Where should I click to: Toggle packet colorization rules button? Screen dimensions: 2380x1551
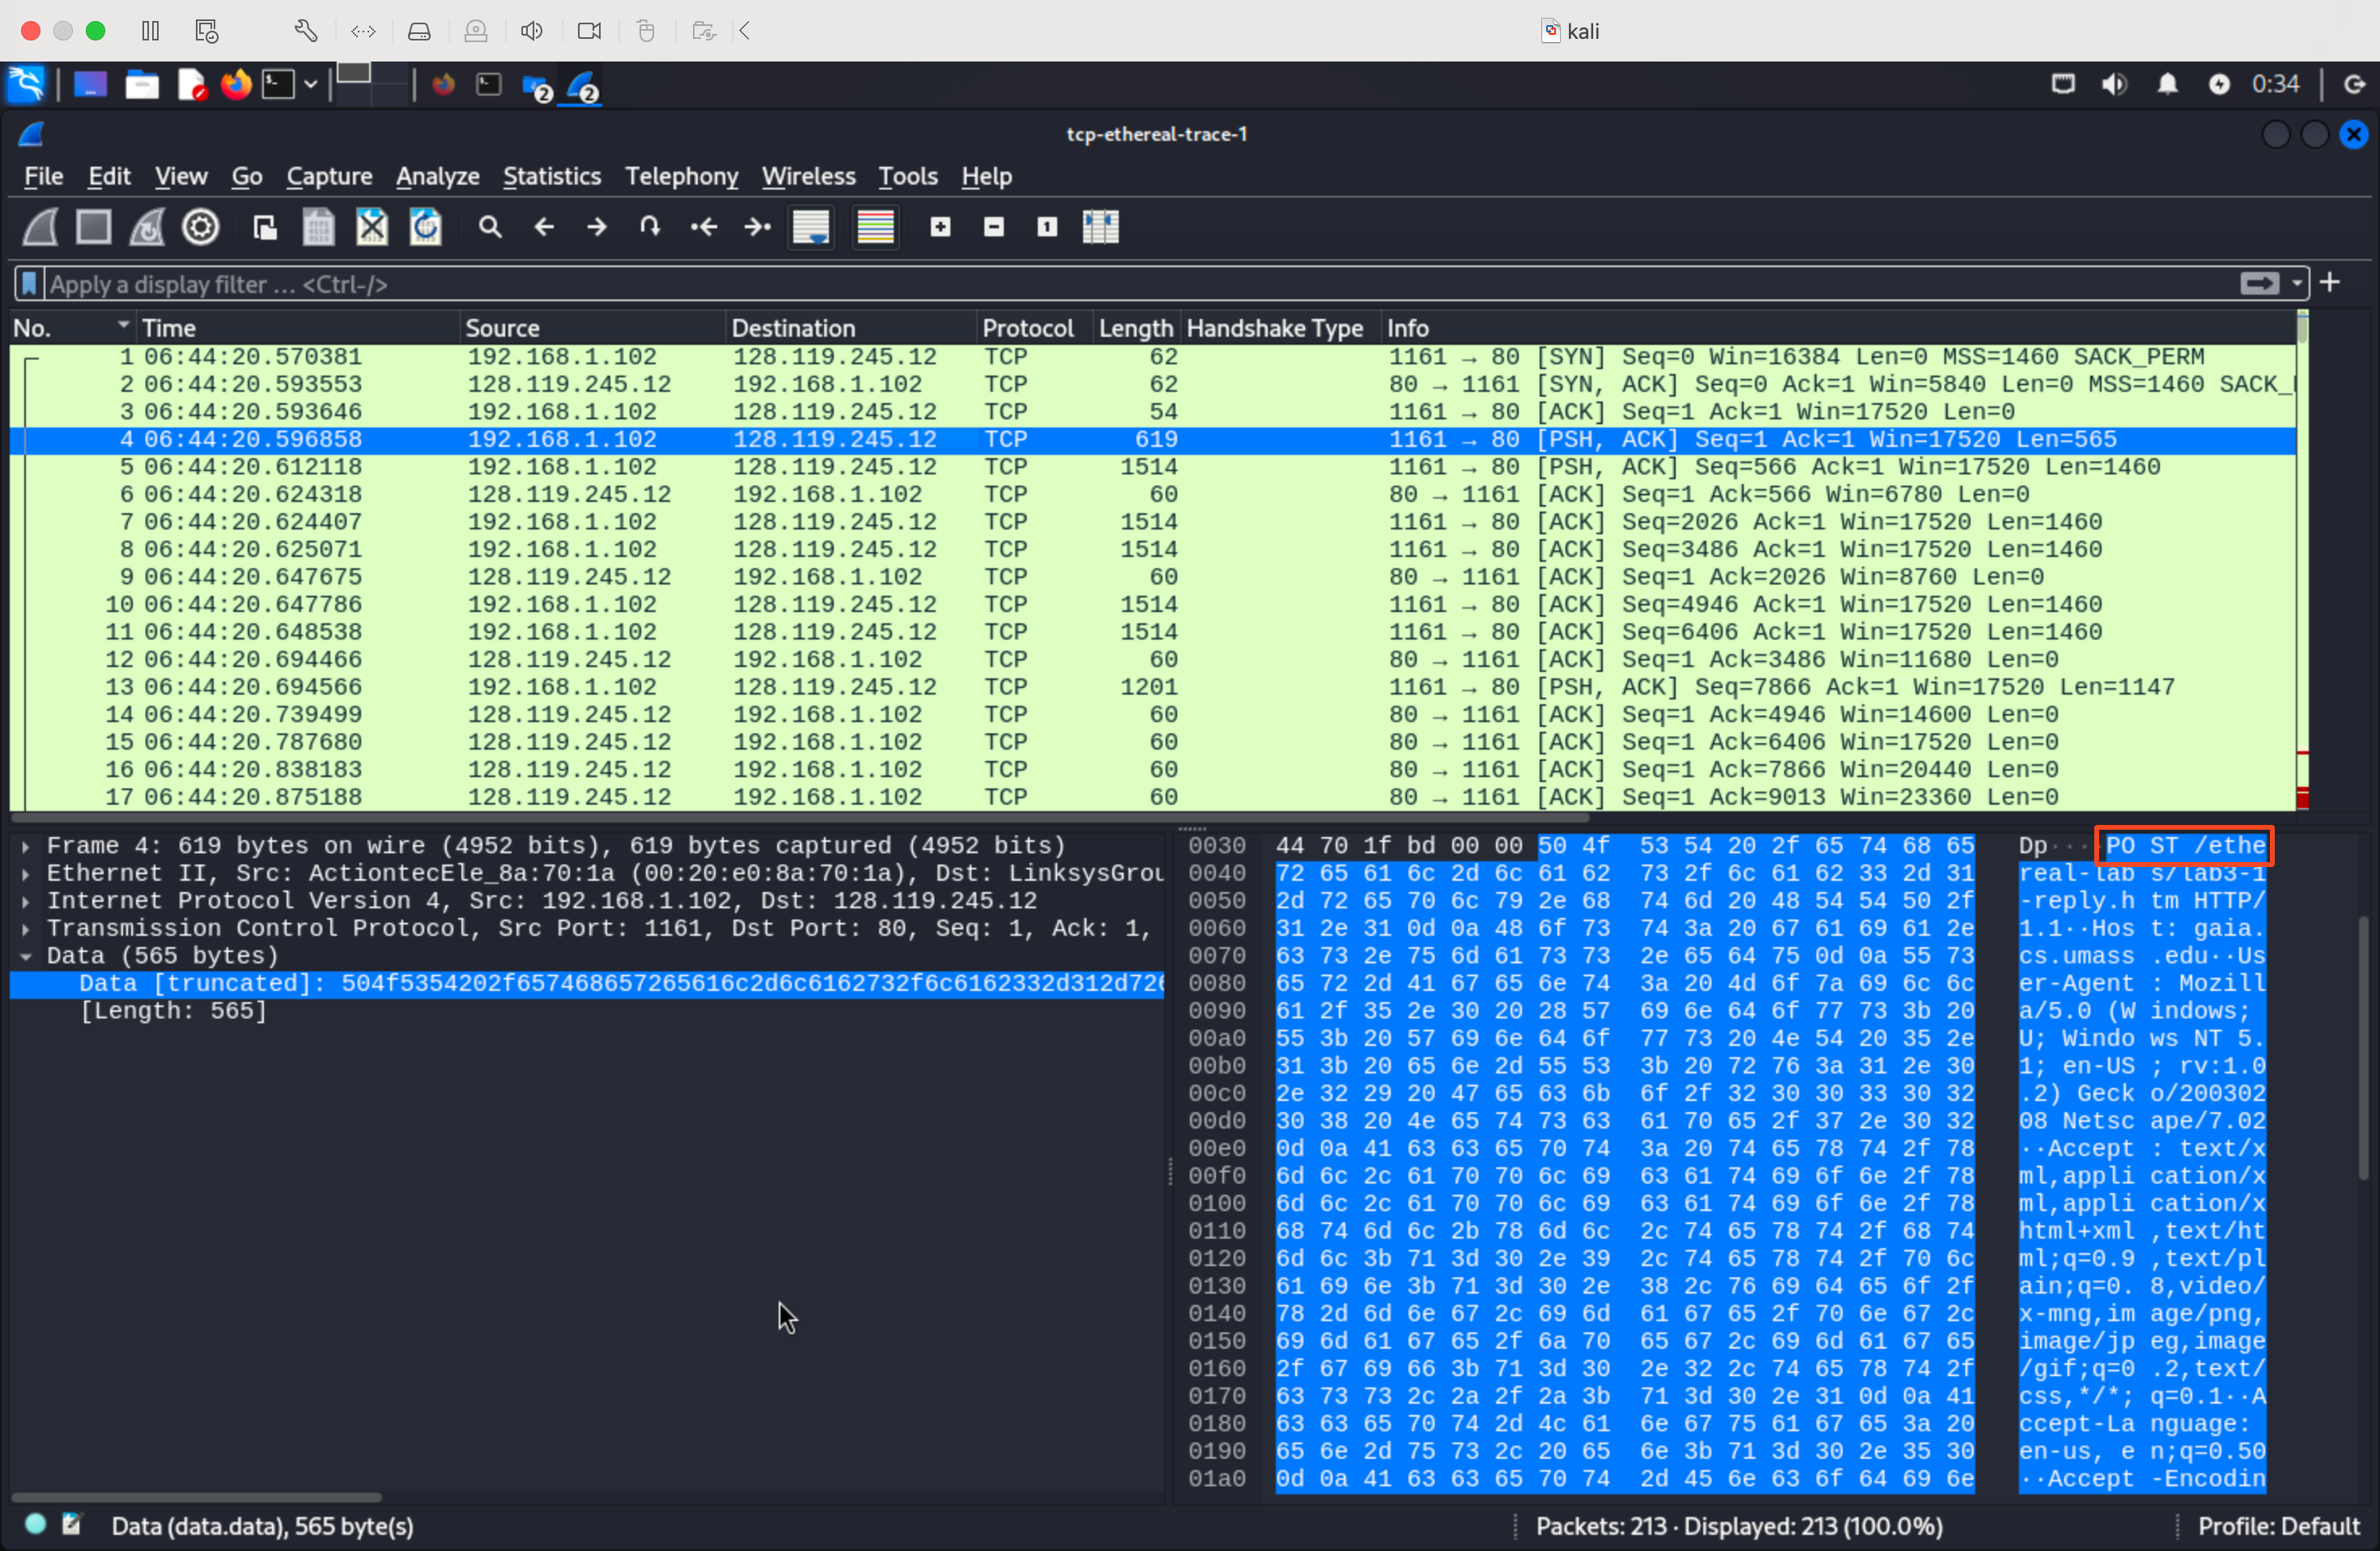click(875, 228)
